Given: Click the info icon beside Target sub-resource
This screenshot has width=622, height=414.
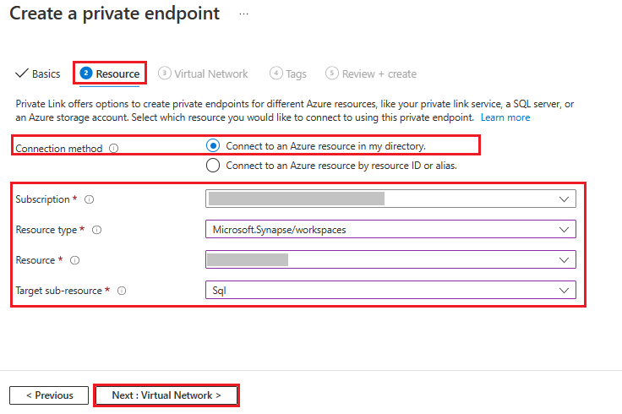Looking at the screenshot, I should click(x=122, y=291).
